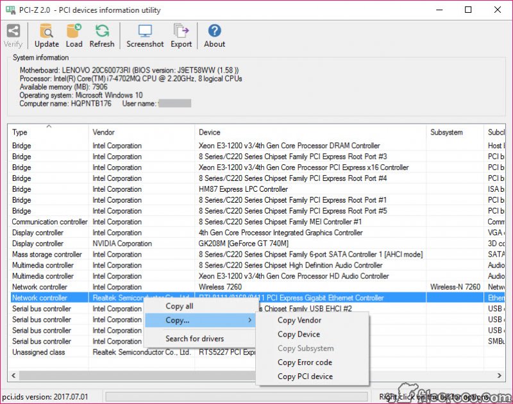513x404 pixels.
Task: Click horizontal scrollbar right arrow
Action: click(500, 376)
